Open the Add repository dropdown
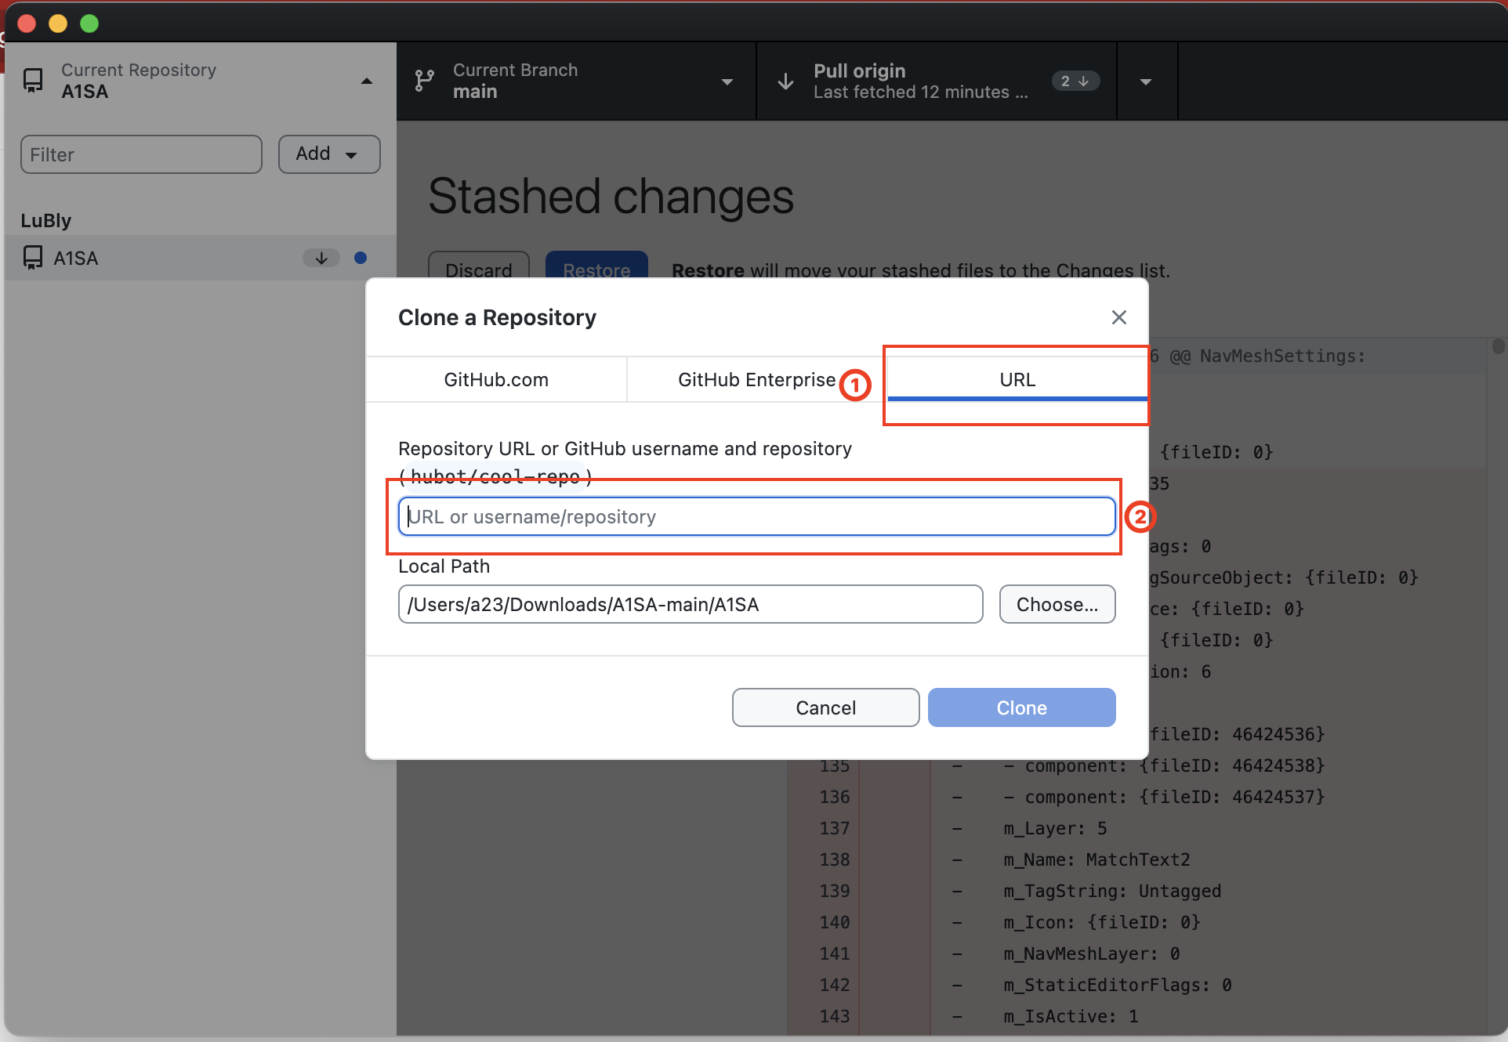This screenshot has height=1042, width=1508. click(329, 154)
